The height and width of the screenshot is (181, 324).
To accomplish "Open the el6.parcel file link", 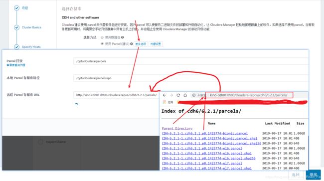I will tap(202, 148).
